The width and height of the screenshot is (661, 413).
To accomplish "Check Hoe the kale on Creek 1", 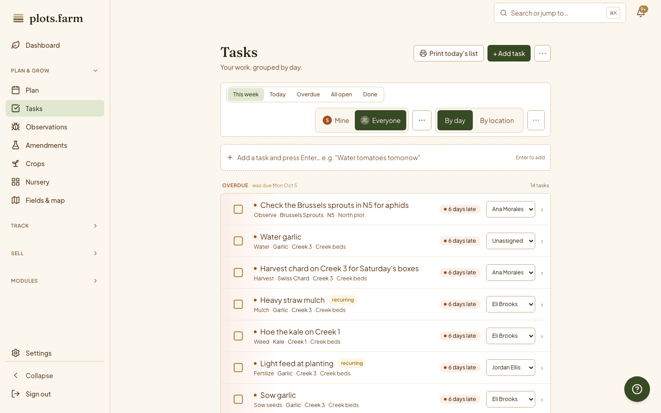I will point(238,336).
